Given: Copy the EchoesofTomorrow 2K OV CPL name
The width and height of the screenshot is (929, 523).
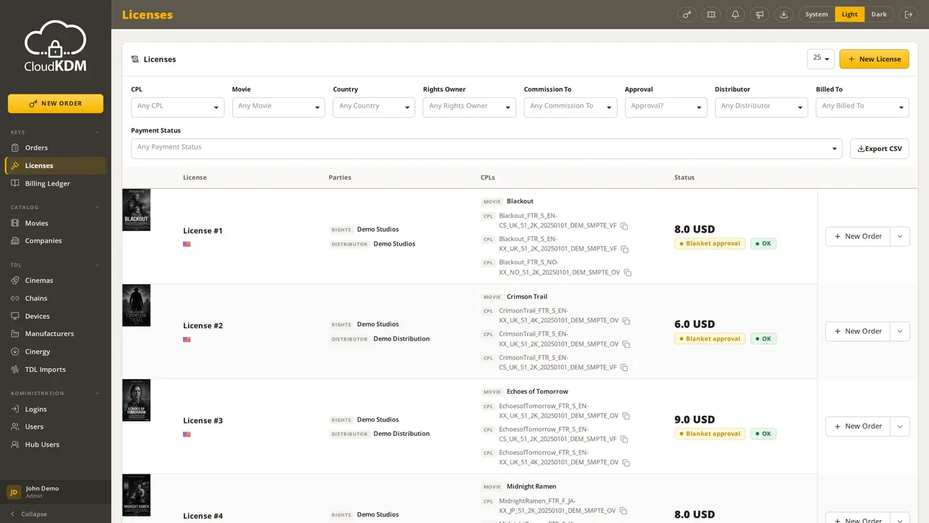Looking at the screenshot, I should click(x=626, y=416).
